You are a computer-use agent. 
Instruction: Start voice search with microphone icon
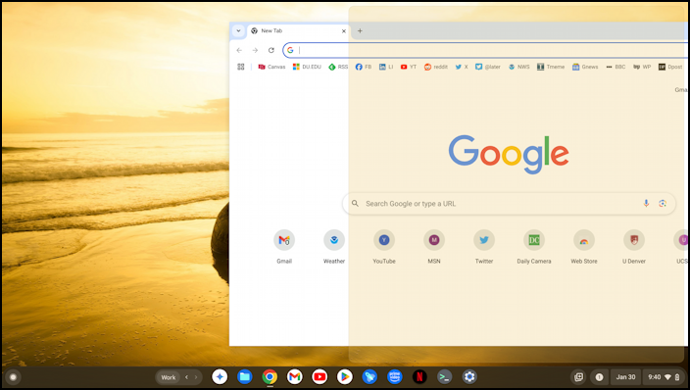point(646,204)
